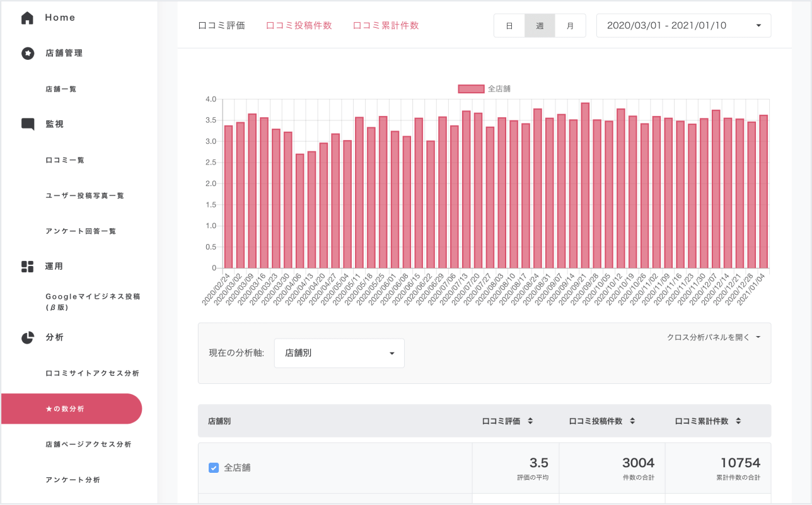The width and height of the screenshot is (812, 505).
Task: Click the 店舗管理 star badge icon
Action: pos(27,54)
